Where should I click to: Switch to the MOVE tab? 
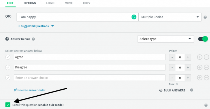click(69, 3)
